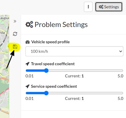Collapse the panel with double chevron icon
126x118 pixels.
tap(15, 21)
